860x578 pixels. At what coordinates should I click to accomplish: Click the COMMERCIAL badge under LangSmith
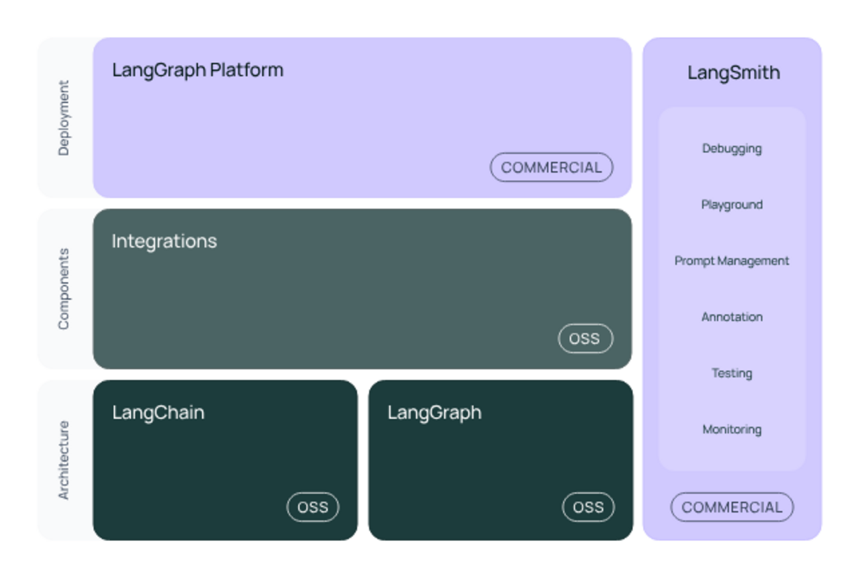(732, 507)
